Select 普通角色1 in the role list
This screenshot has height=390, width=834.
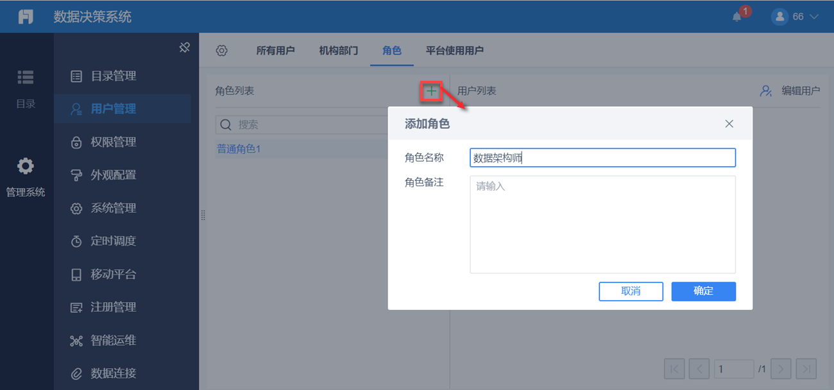pyautogui.click(x=239, y=149)
